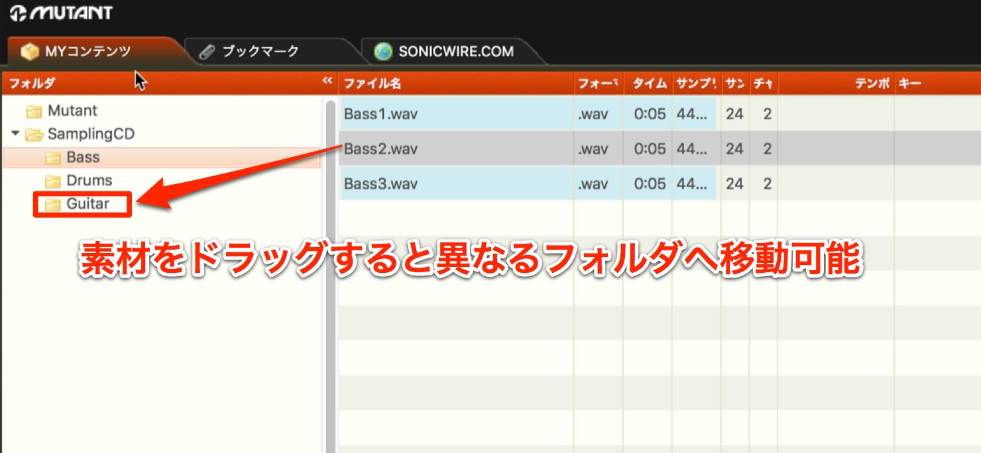
Task: Click the 24 bit cell of Bass1.wav
Action: pos(734,114)
